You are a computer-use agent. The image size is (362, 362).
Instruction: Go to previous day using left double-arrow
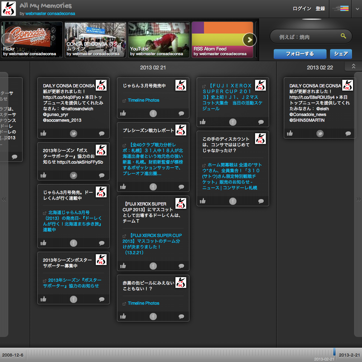point(4,199)
